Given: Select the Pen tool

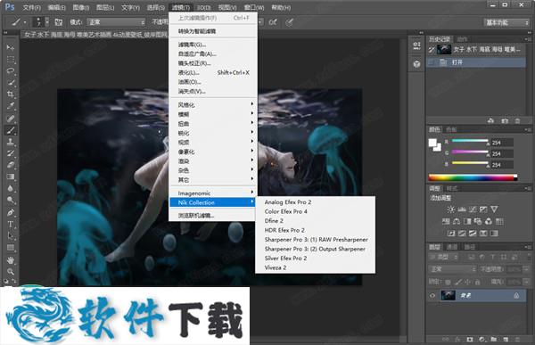Looking at the screenshot, I should (10, 212).
